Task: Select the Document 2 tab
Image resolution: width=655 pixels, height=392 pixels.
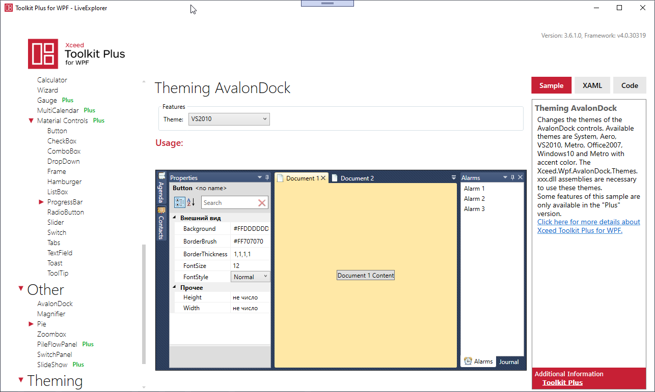Action: click(353, 178)
